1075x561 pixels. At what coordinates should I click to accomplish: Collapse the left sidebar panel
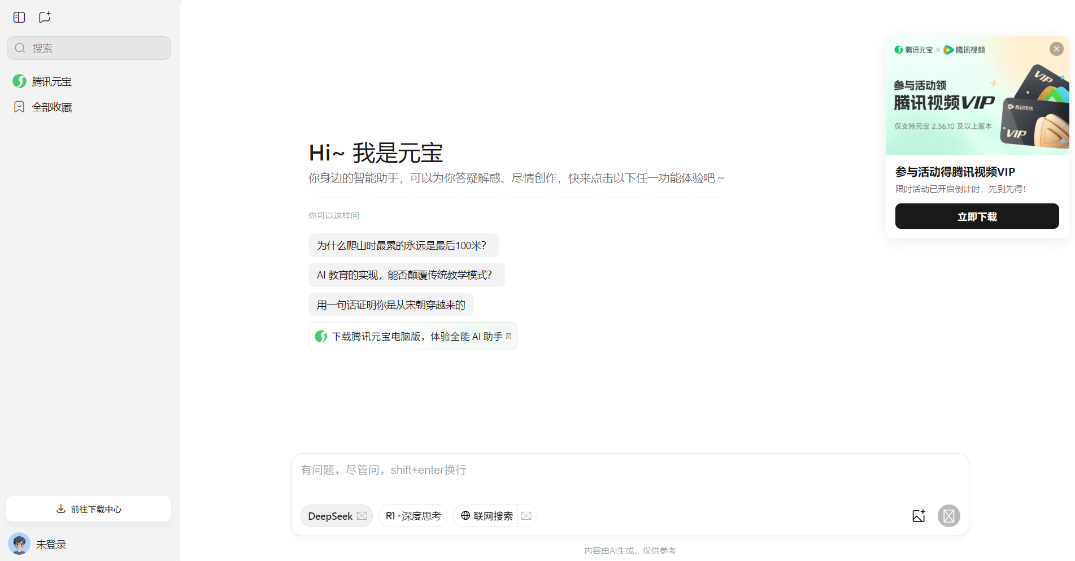click(x=19, y=17)
